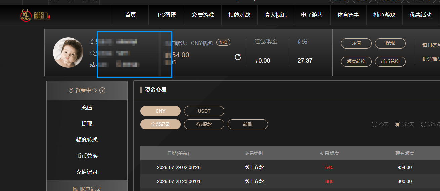Screen dimensions: 440x191
Task: Open 额度转换 in the sidebar
Action: [x=87, y=140]
